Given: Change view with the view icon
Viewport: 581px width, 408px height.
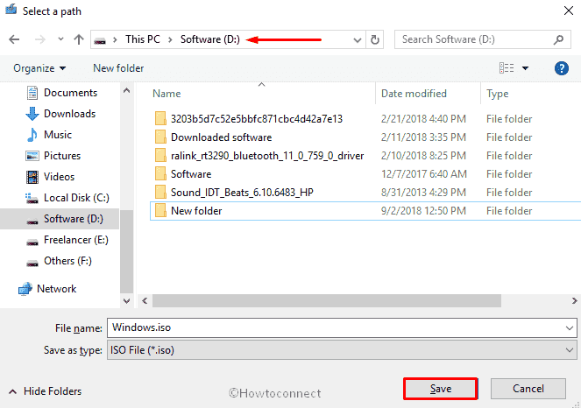Looking at the screenshot, I should (x=507, y=67).
